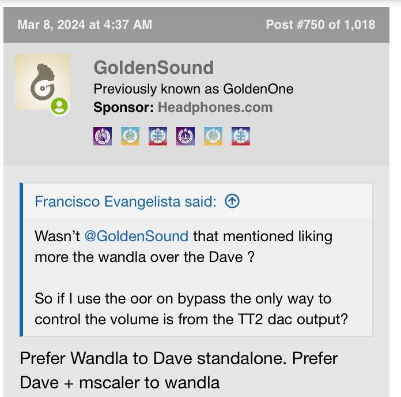Click 'Francisco Evangelista said:' quote header

pos(126,201)
